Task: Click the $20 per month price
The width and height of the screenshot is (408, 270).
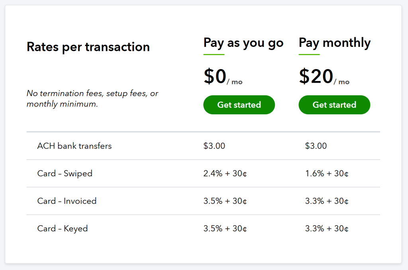Action: 324,77
